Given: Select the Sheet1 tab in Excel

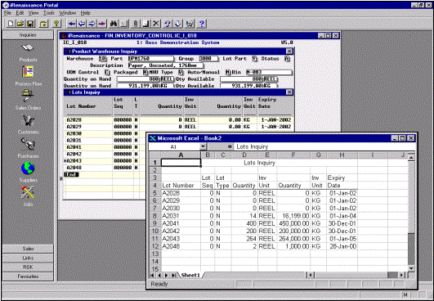Looking at the screenshot, I should pos(190,276).
